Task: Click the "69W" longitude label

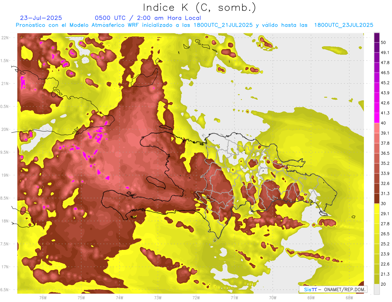Action: point(311,297)
